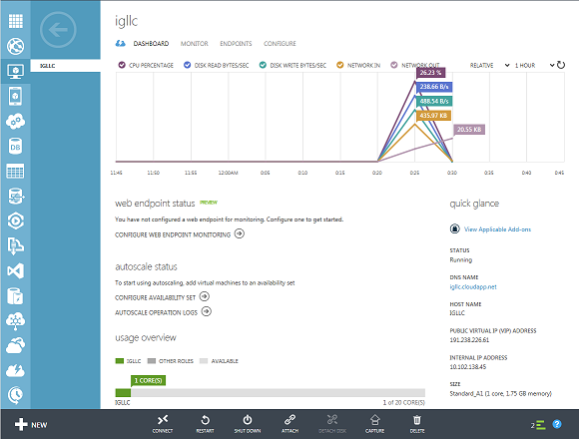Open the igllc.cloudapp.net DNS link
Viewport: 579px width, 439px height.
tap(473, 287)
